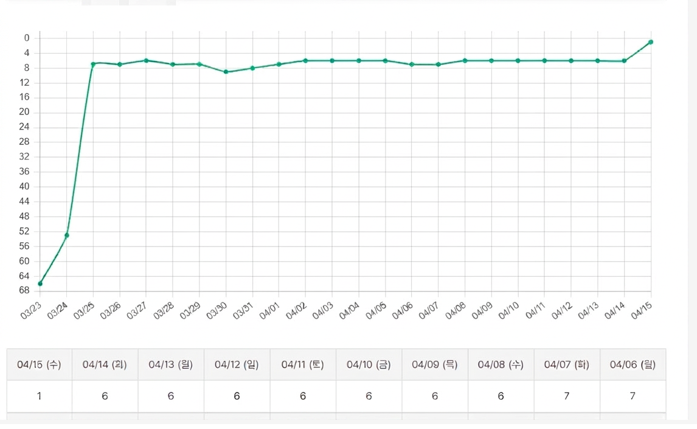Select the chart point for 04/06

[x=412, y=64]
